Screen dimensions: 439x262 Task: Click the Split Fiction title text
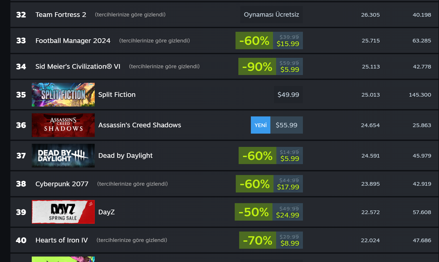click(117, 95)
